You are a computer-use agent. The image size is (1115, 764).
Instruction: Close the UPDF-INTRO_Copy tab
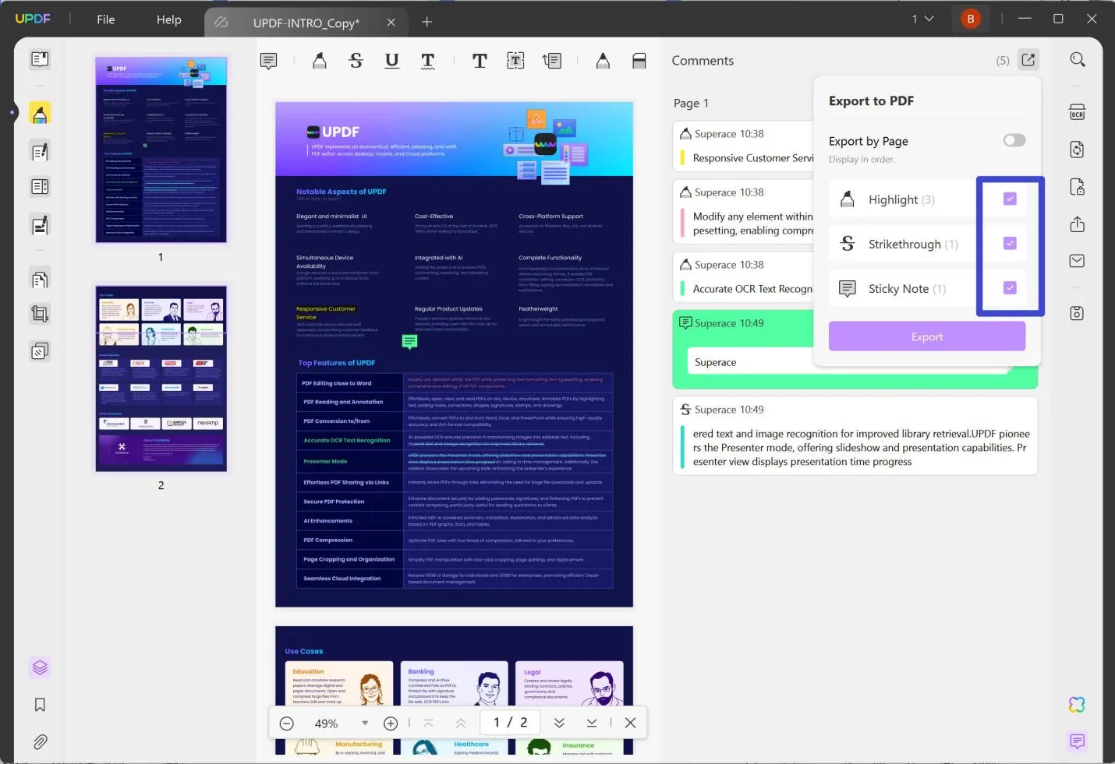click(x=391, y=23)
